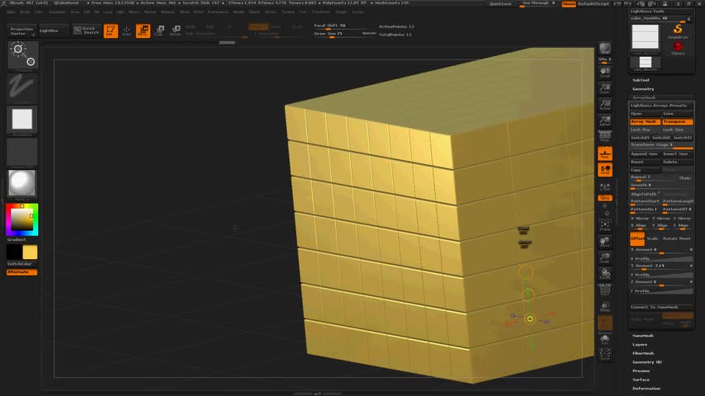Toggle the PolyF line fill icon
The width and height of the screenshot is (705, 396).
605,291
